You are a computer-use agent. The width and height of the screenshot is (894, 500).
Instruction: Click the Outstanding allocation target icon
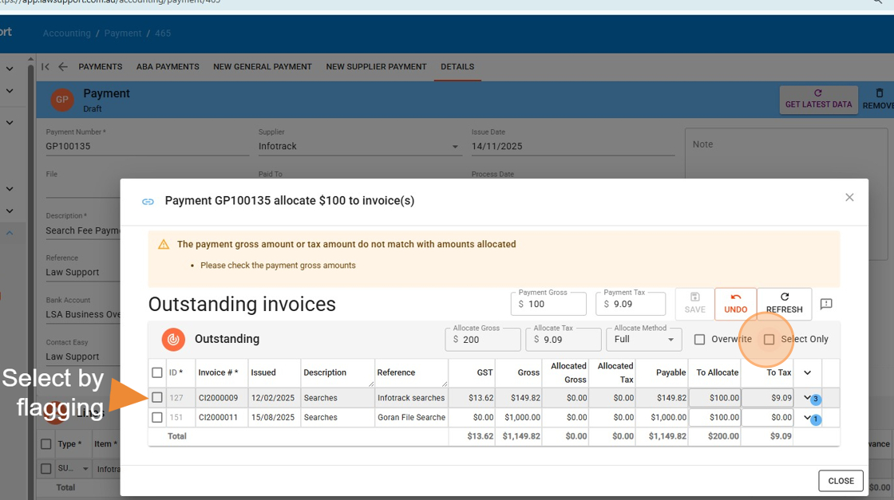point(172,339)
